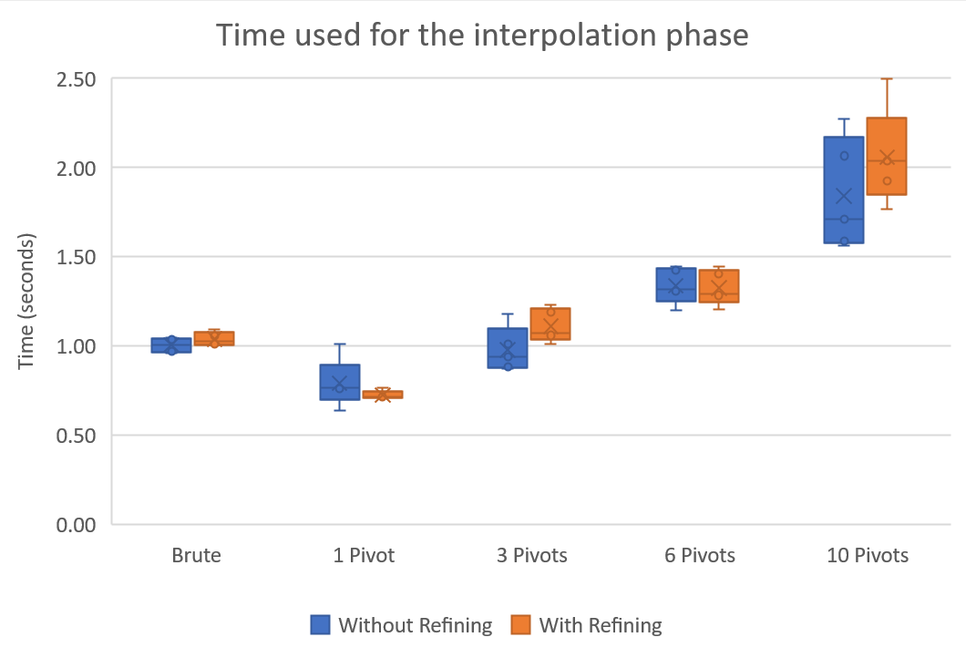Select the "10 Pivots" category axis label
The height and width of the screenshot is (668, 966).
868,555
